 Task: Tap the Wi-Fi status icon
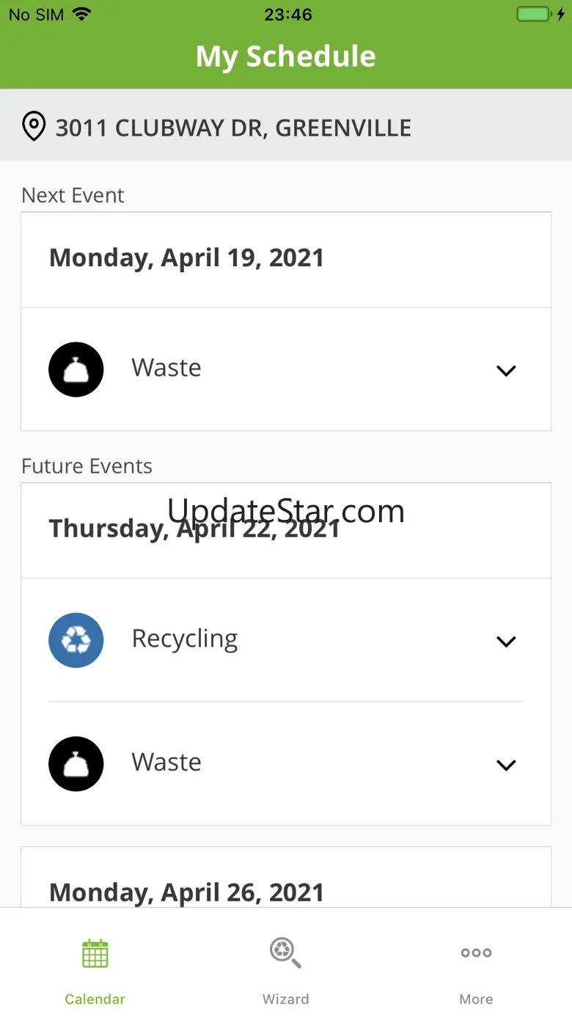click(x=82, y=14)
